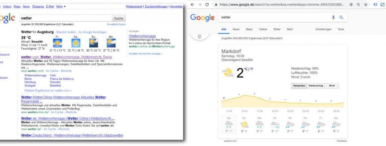Expand the Mehr menu under the new search box
The width and height of the screenshot is (386, 146).
click(290, 29)
